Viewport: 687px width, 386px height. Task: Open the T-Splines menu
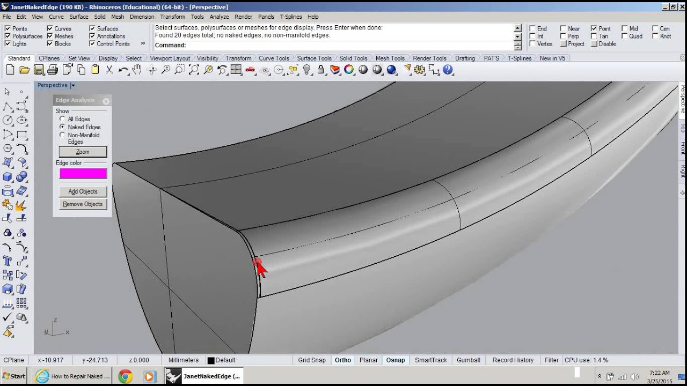point(291,17)
